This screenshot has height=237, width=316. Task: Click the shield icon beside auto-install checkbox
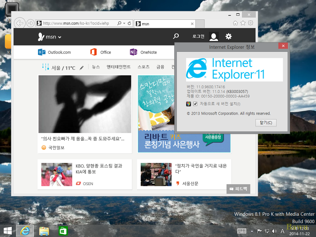(x=189, y=104)
